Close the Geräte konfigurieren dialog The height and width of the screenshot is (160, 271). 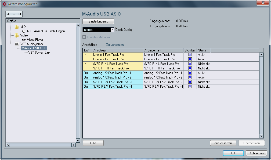click(263, 3)
